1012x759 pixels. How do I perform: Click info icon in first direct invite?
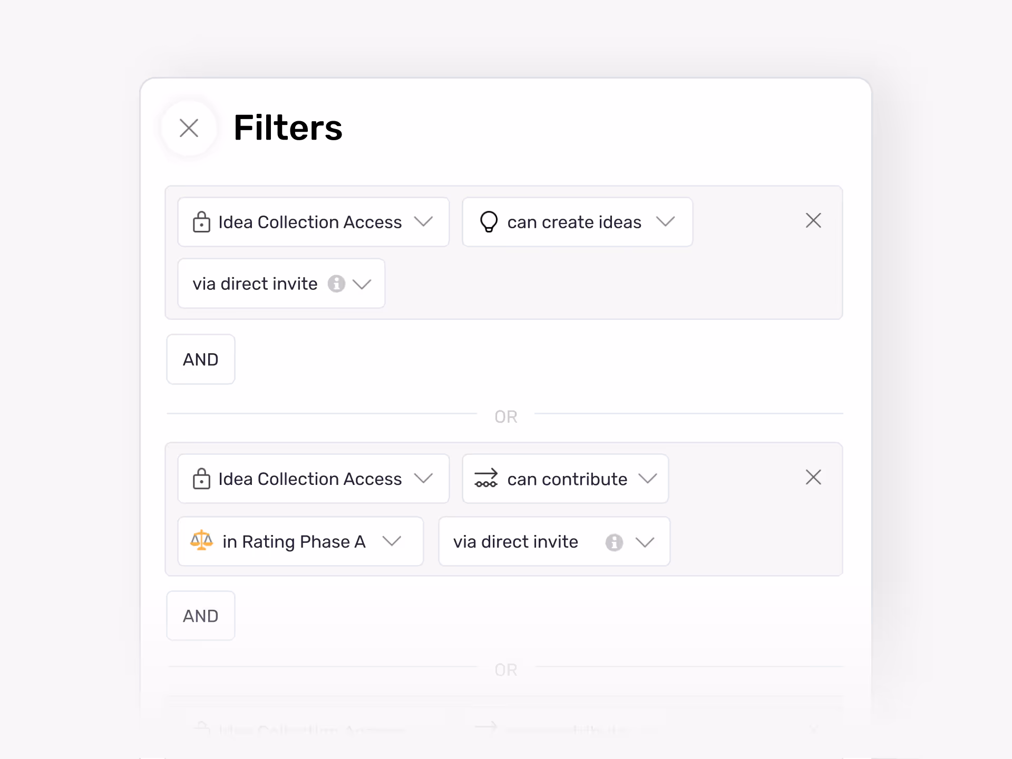[336, 284]
